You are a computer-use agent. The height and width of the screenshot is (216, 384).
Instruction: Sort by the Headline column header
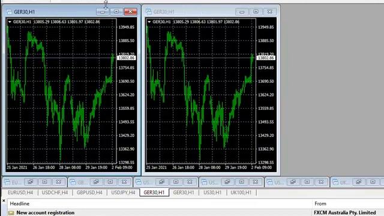point(160,203)
